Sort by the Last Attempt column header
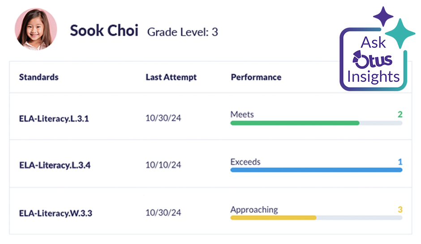Viewport: 421px width, 244px height. pos(171,77)
